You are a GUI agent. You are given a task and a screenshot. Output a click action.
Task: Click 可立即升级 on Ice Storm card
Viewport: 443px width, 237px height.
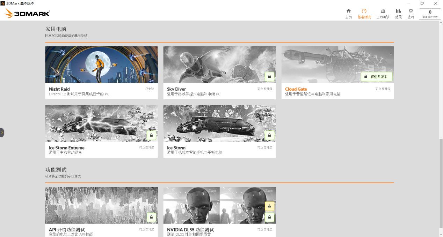(265, 147)
